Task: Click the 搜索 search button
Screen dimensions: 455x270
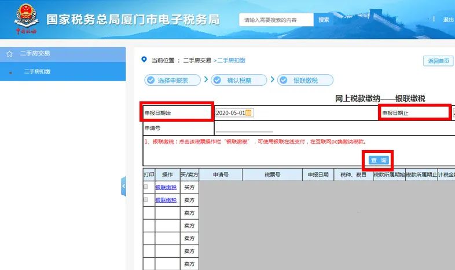Action: point(324,20)
